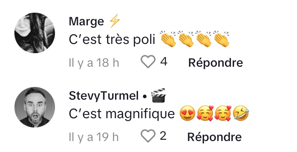Reply to StevyTurmel's comment via Répondre
Image resolution: width=297 pixels, height=152 pixels.
click(x=214, y=137)
